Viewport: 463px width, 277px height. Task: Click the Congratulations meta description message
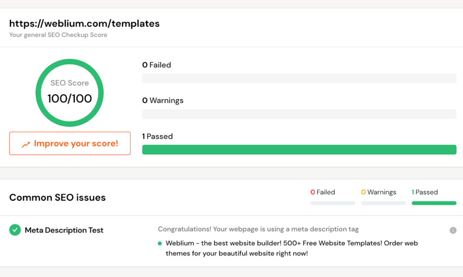[x=258, y=229]
